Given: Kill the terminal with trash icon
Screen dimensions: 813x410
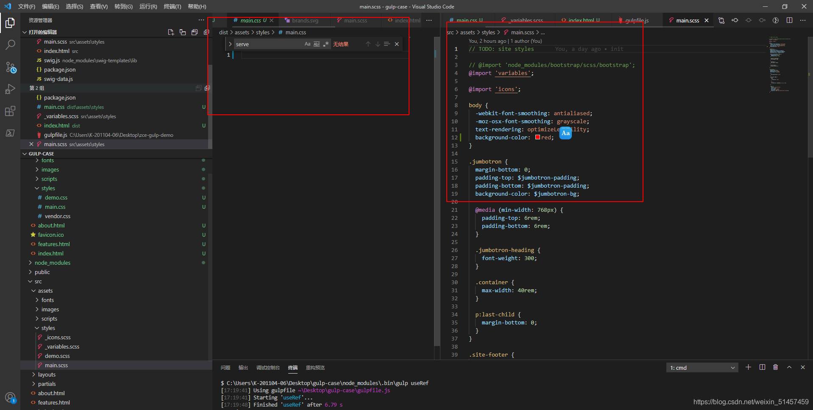Looking at the screenshot, I should point(775,367).
